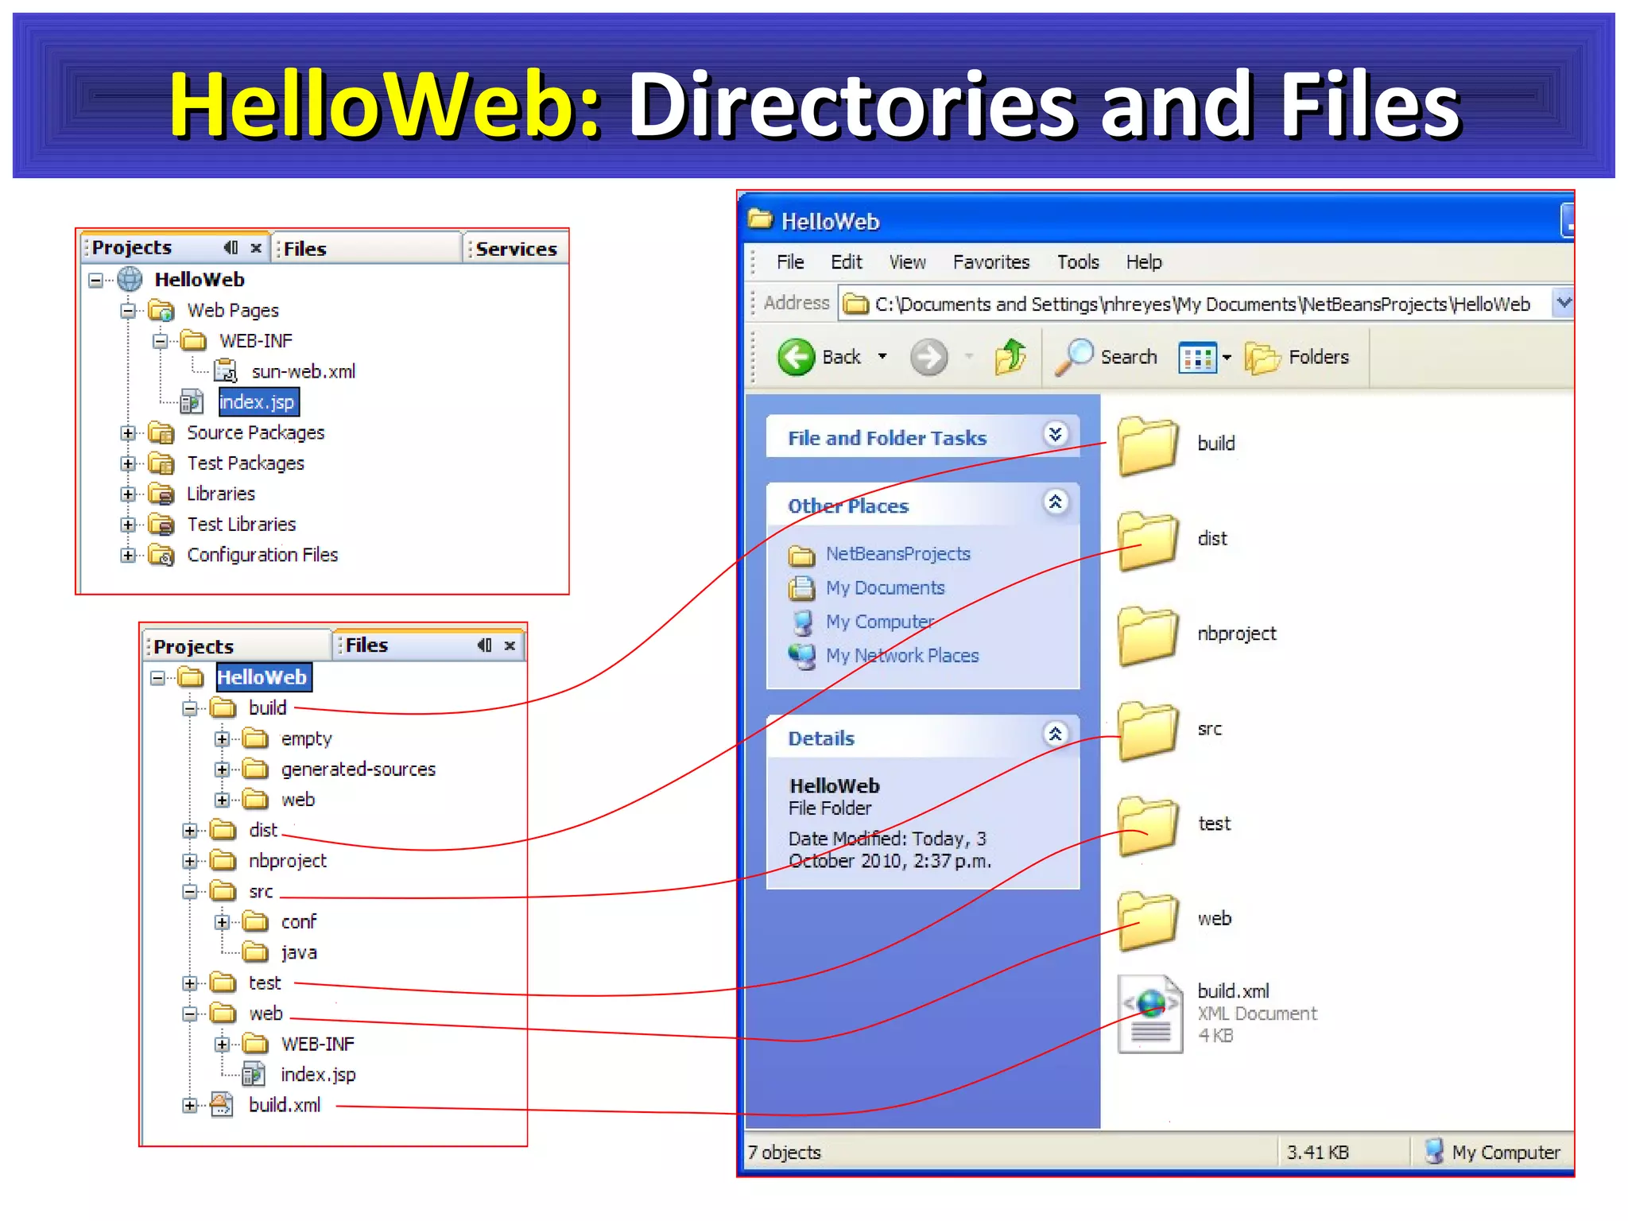Open the View menu
1628x1221 pixels.
[x=907, y=262]
